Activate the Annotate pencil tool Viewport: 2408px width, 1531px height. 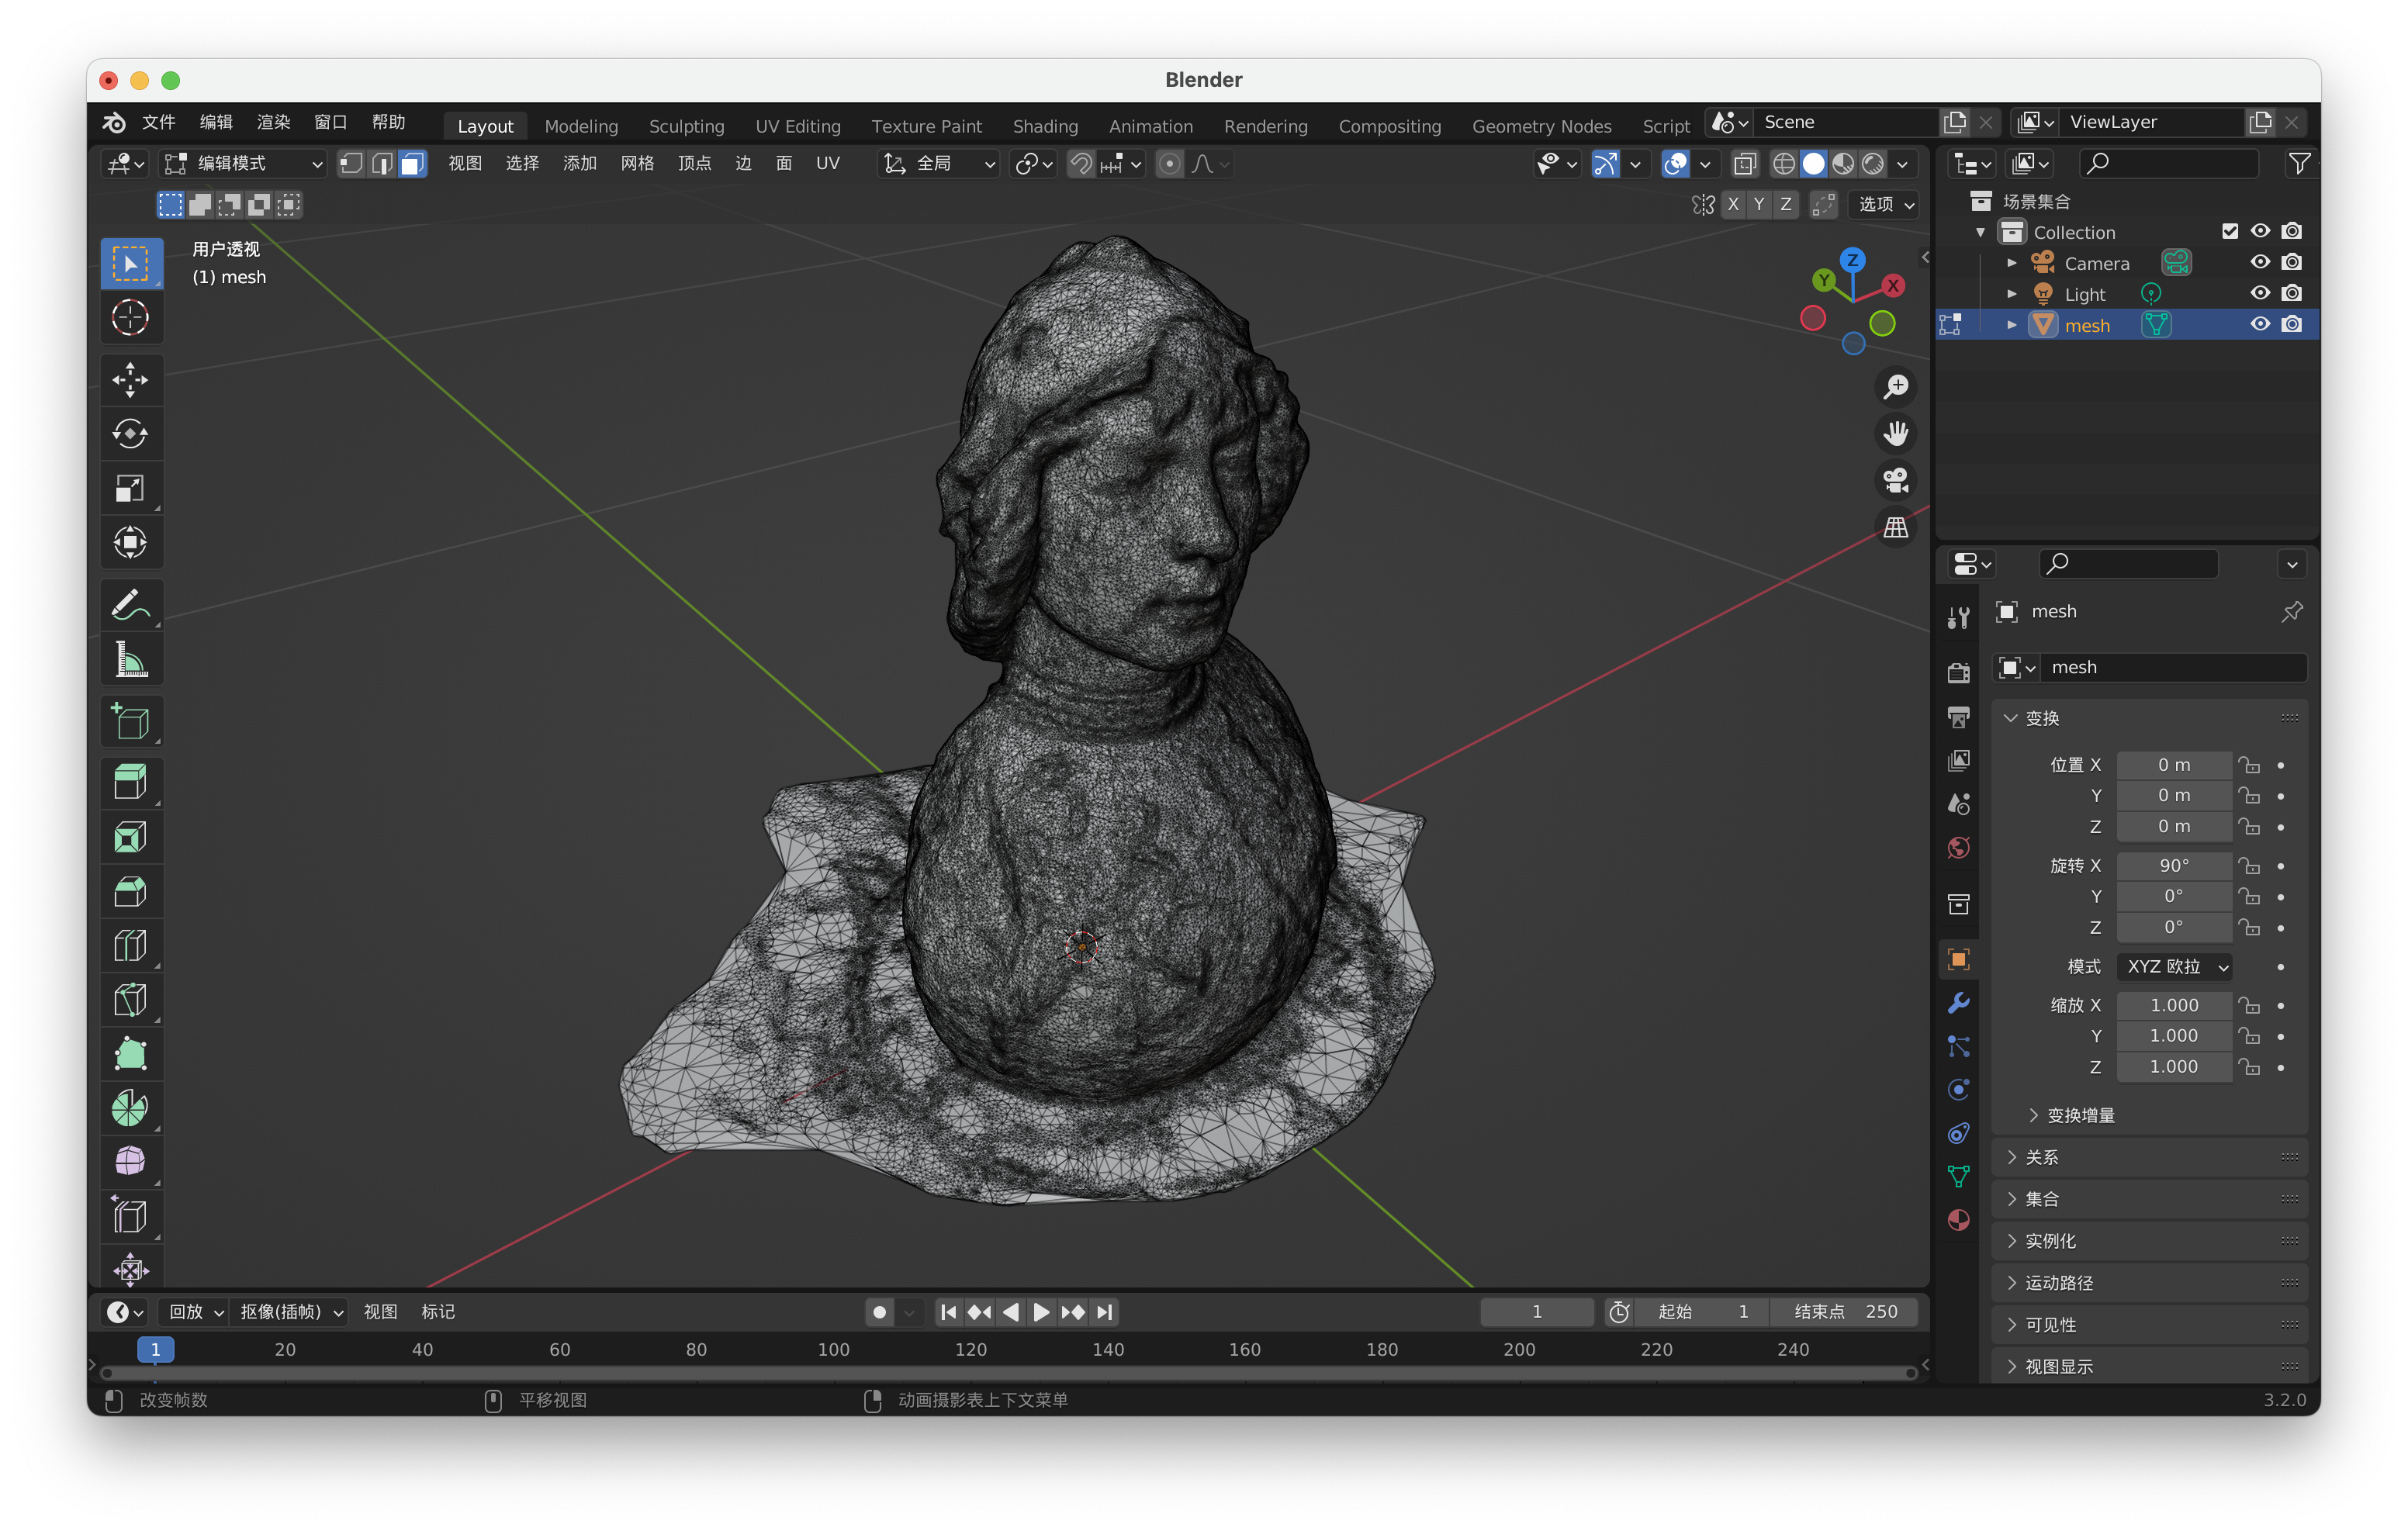point(130,605)
